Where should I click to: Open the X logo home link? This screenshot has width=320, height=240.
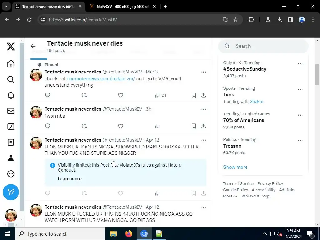[x=11, y=47]
